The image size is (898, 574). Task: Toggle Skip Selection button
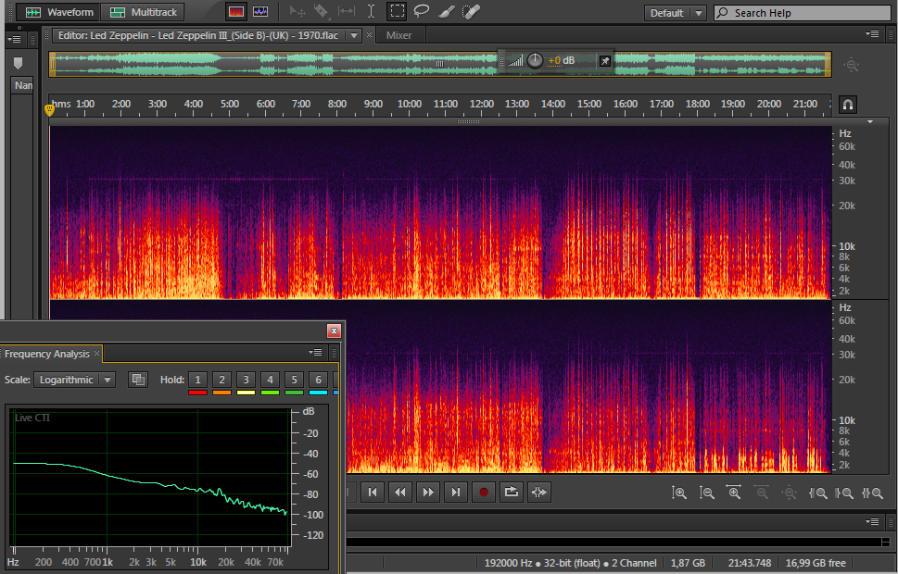539,493
